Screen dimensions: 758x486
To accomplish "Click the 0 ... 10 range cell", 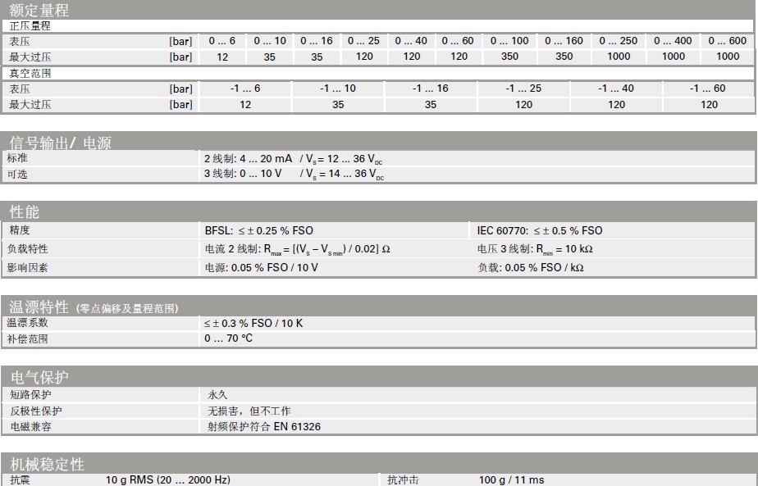I will tap(270, 41).
